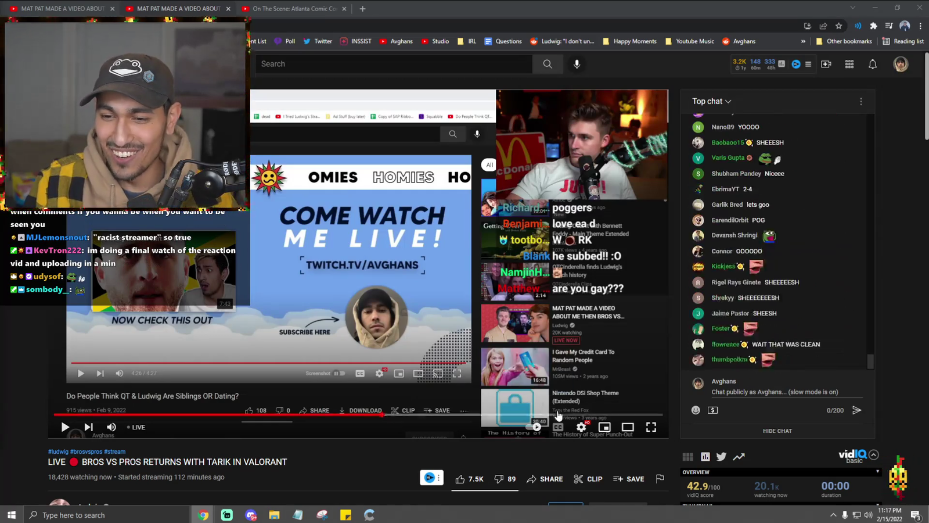Screen dimensions: 929x523
Task: Open Chrome media controls icon
Action: pyautogui.click(x=889, y=26)
